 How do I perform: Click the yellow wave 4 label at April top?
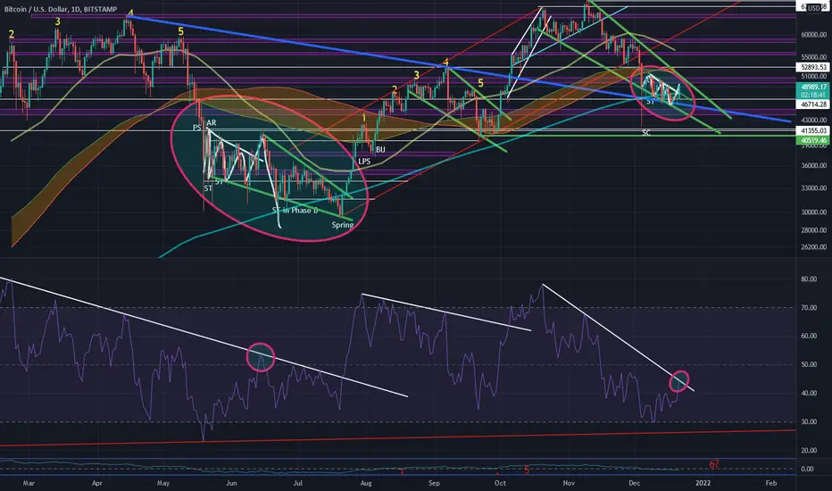(130, 13)
